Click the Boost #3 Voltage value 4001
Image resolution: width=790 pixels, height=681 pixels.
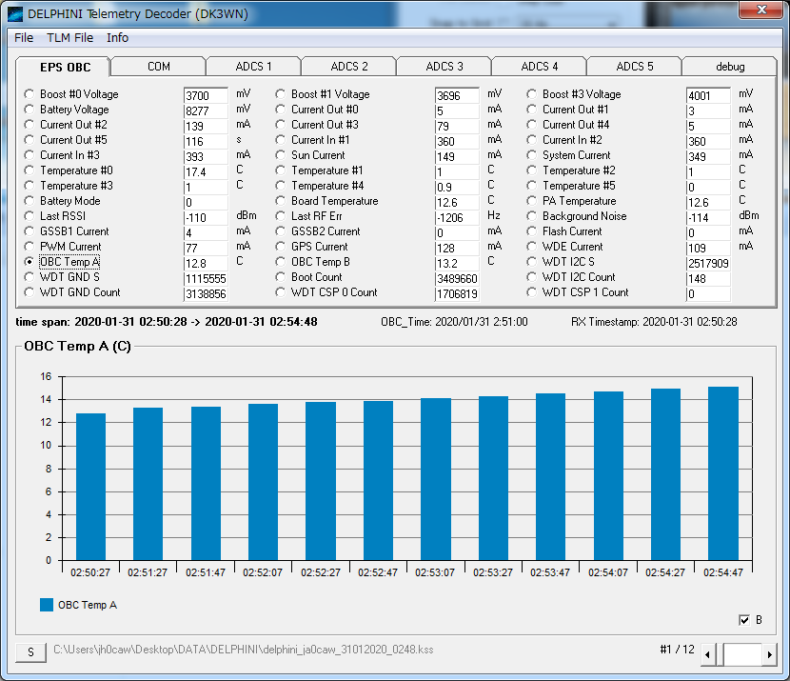708,96
